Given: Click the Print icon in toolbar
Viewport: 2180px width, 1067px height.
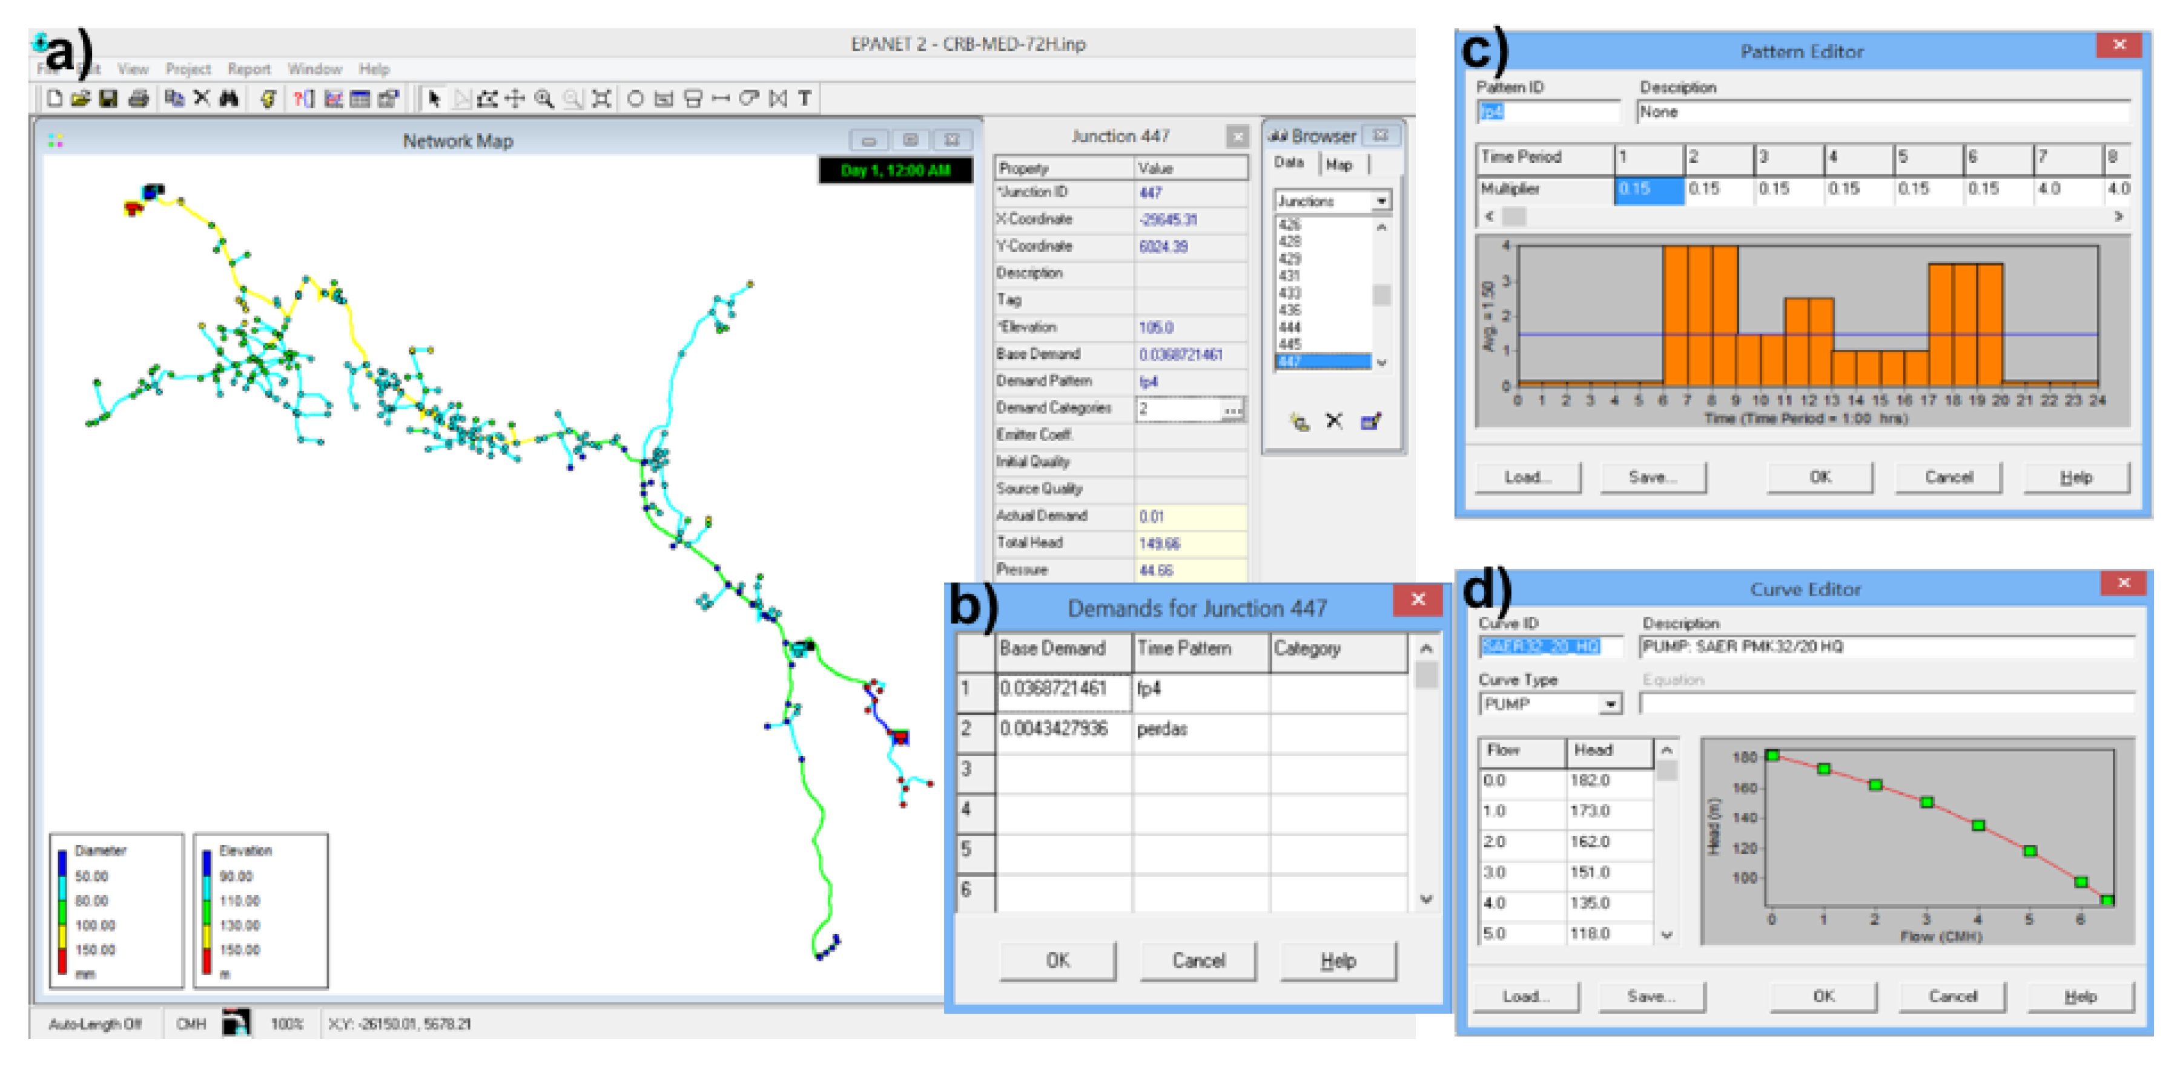Looking at the screenshot, I should 138,99.
